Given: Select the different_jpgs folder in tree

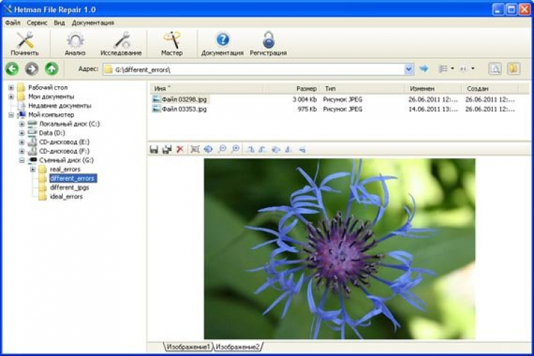Looking at the screenshot, I should (x=70, y=187).
